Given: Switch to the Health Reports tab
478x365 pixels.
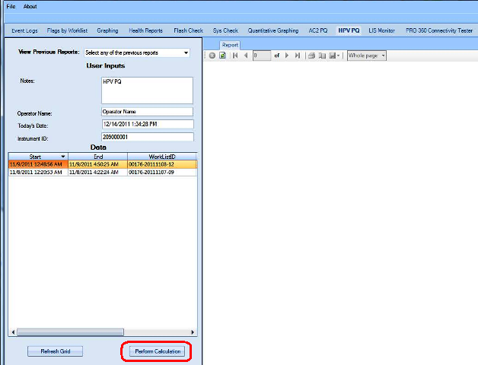Looking at the screenshot, I should 145,30.
